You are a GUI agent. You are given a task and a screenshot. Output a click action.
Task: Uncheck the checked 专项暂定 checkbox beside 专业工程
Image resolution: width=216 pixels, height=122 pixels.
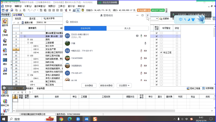point(161,52)
